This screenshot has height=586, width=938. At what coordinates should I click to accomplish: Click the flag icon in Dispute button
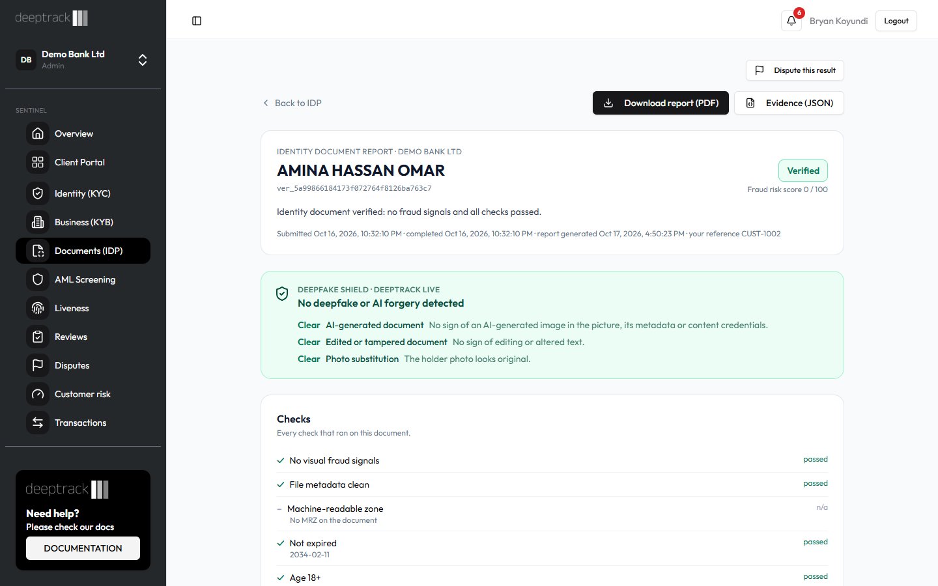click(760, 70)
